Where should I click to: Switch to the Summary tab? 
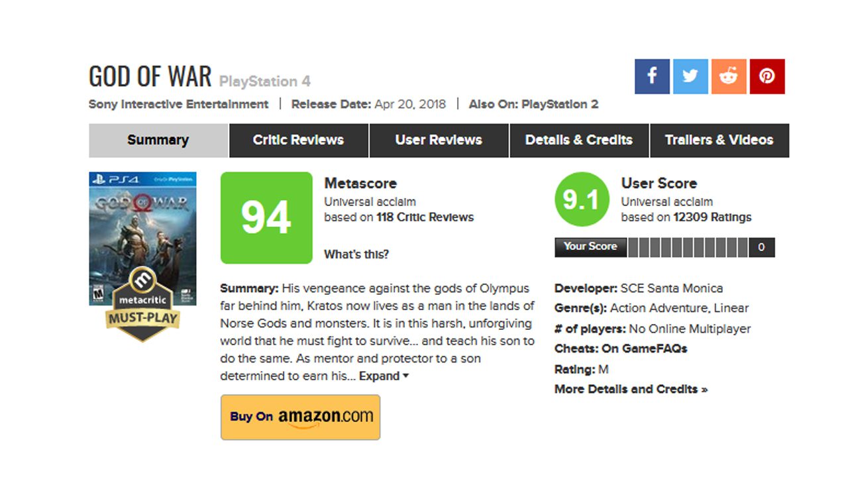[x=158, y=140]
